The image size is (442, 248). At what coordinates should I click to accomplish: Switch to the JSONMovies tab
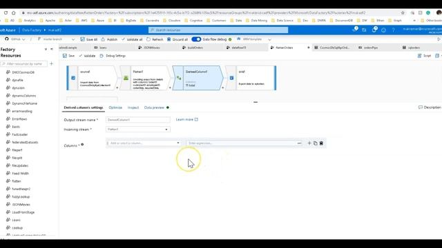[x=151, y=48]
